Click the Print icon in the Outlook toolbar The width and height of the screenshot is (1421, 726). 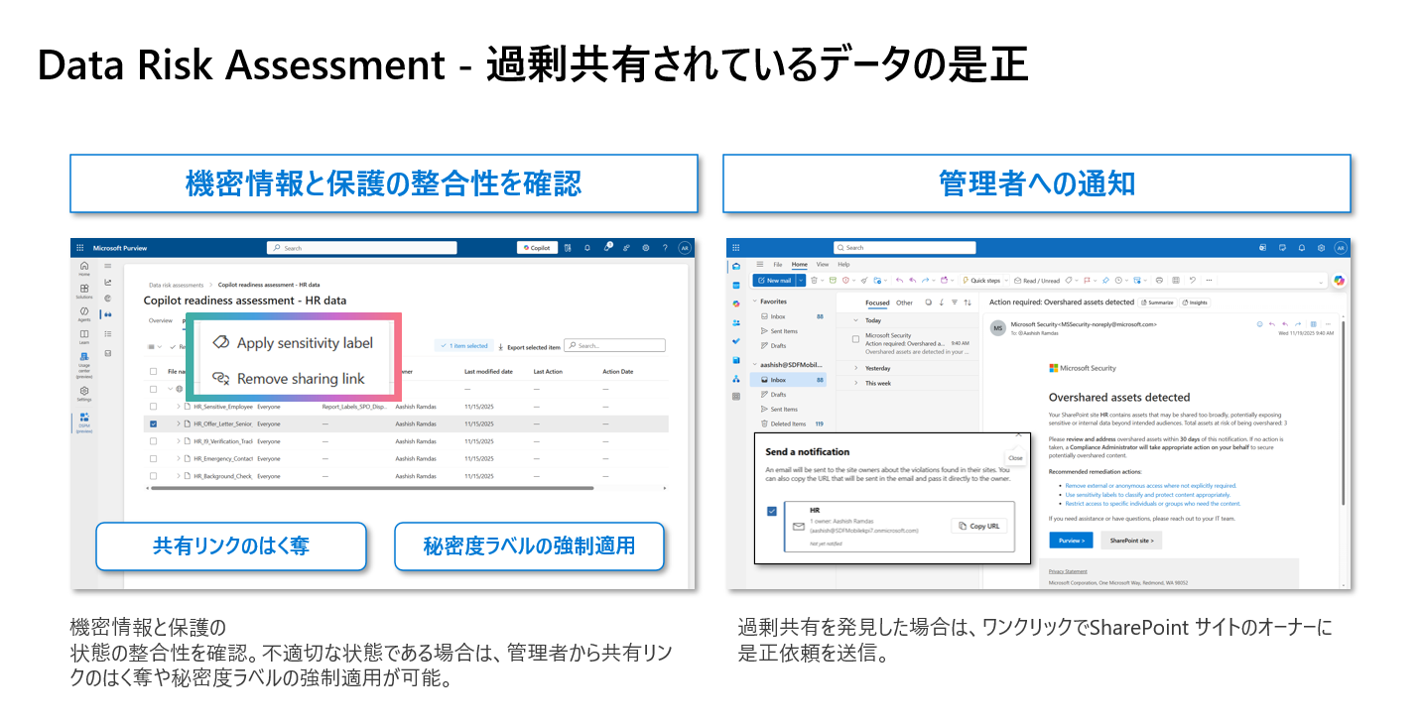(1159, 281)
